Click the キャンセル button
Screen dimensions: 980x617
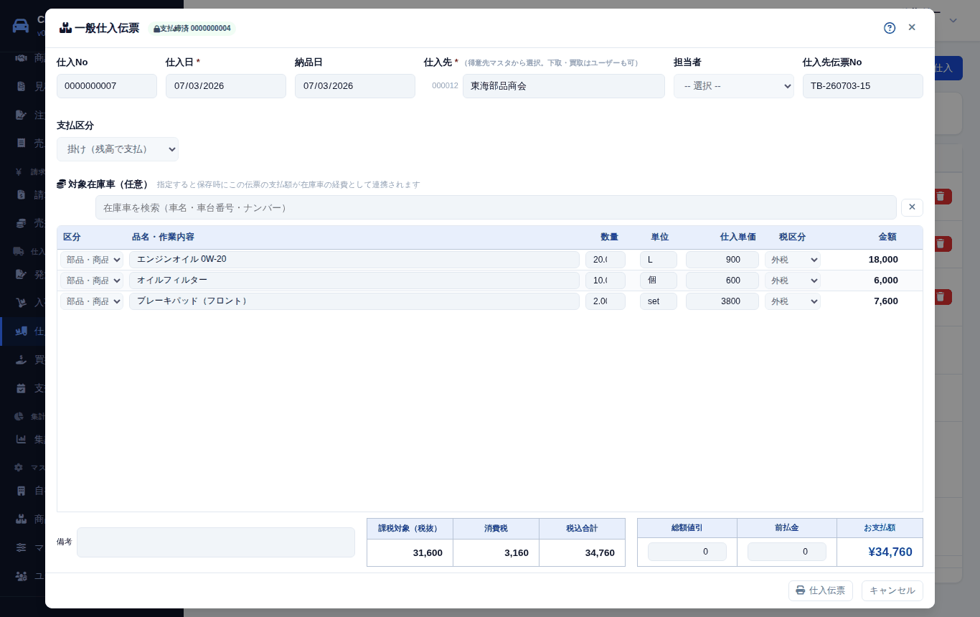[892, 590]
